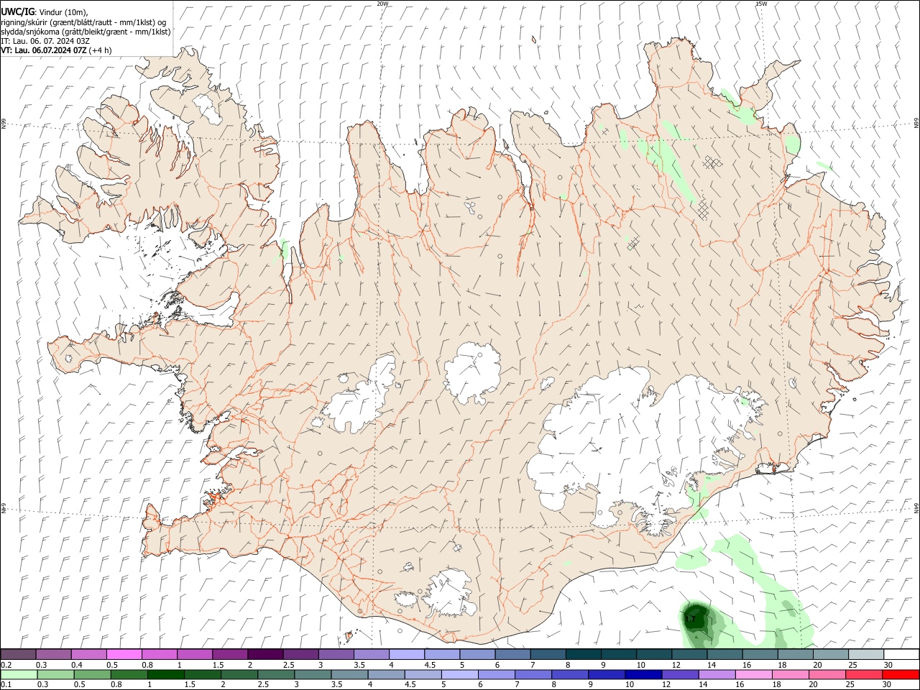The image size is (920, 690).
Task: Pick the 12–14 violet swatch in lower row
Action: (679, 674)
